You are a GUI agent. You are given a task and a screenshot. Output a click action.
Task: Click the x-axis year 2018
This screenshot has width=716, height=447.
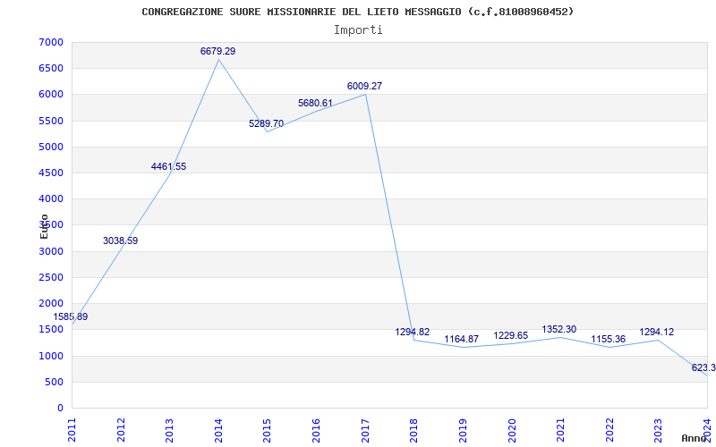(414, 430)
